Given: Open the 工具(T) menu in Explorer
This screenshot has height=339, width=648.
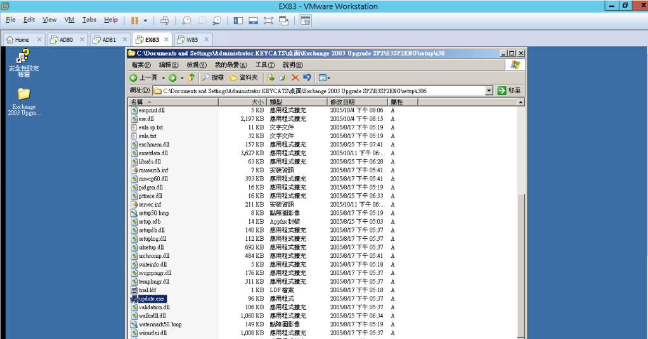Looking at the screenshot, I should 264,65.
